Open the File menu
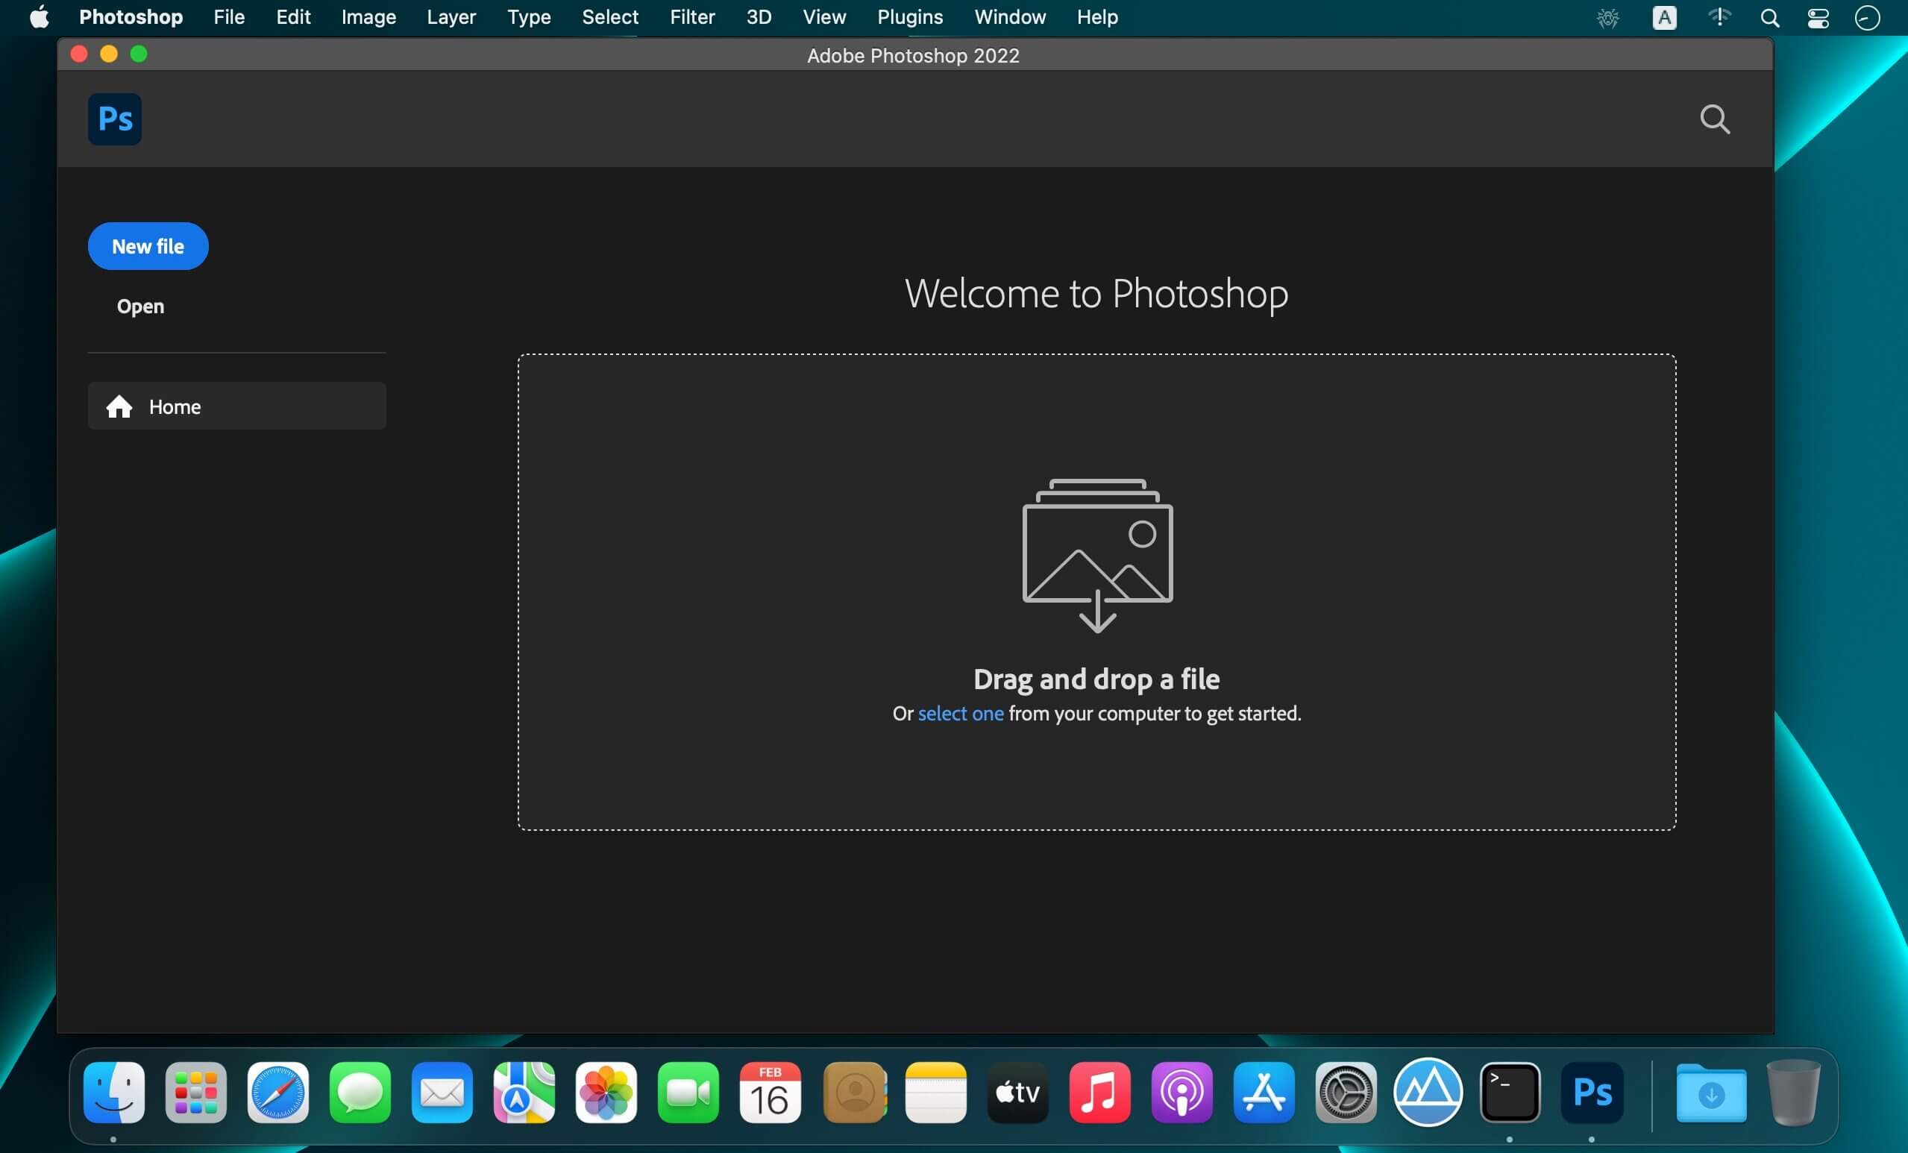 227,16
